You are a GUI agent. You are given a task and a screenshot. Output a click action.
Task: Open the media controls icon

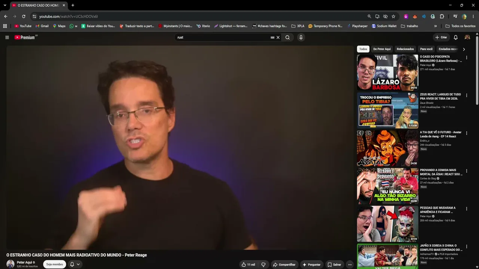pos(455,16)
